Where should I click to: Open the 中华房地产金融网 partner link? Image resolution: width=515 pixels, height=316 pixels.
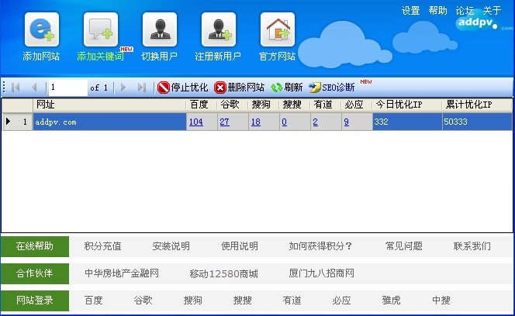tap(122, 273)
